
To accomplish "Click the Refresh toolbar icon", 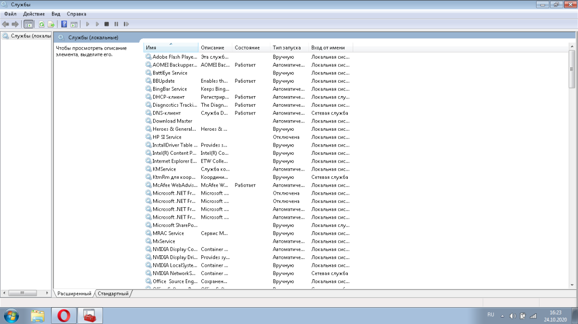I will (x=41, y=24).
